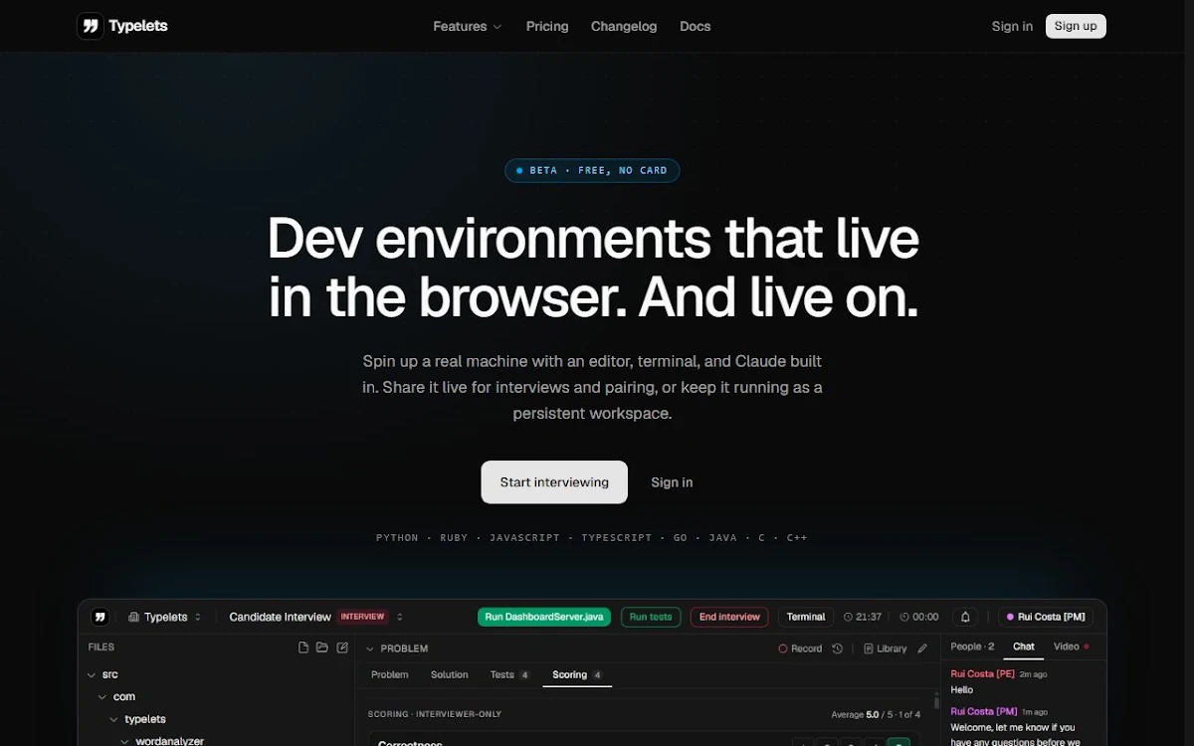This screenshot has width=1194, height=746.
Task: Click the End interview button
Action: [x=729, y=617]
